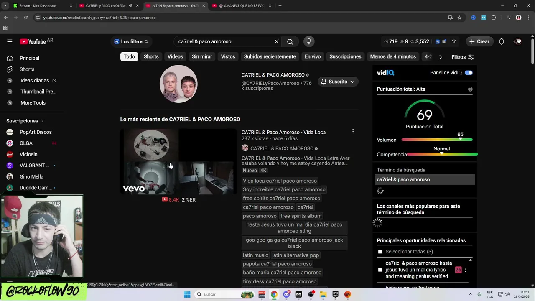Screen dimensions: 535x301
Task: Select the Todo filter chip
Action: pos(129,56)
